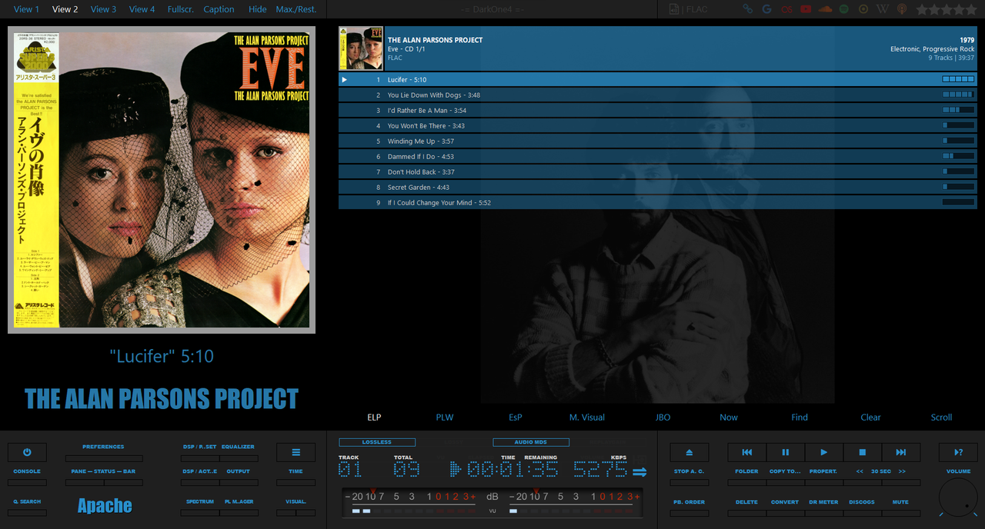985x529 pixels.
Task: Click Clear below the playlist
Action: 870,418
